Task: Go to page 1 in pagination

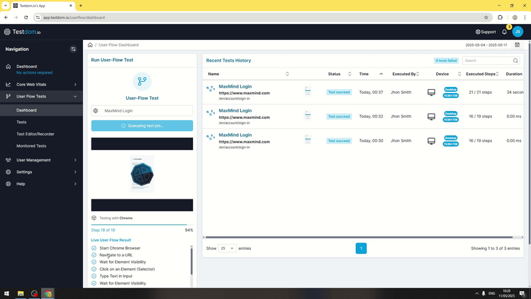Action: 361,249
